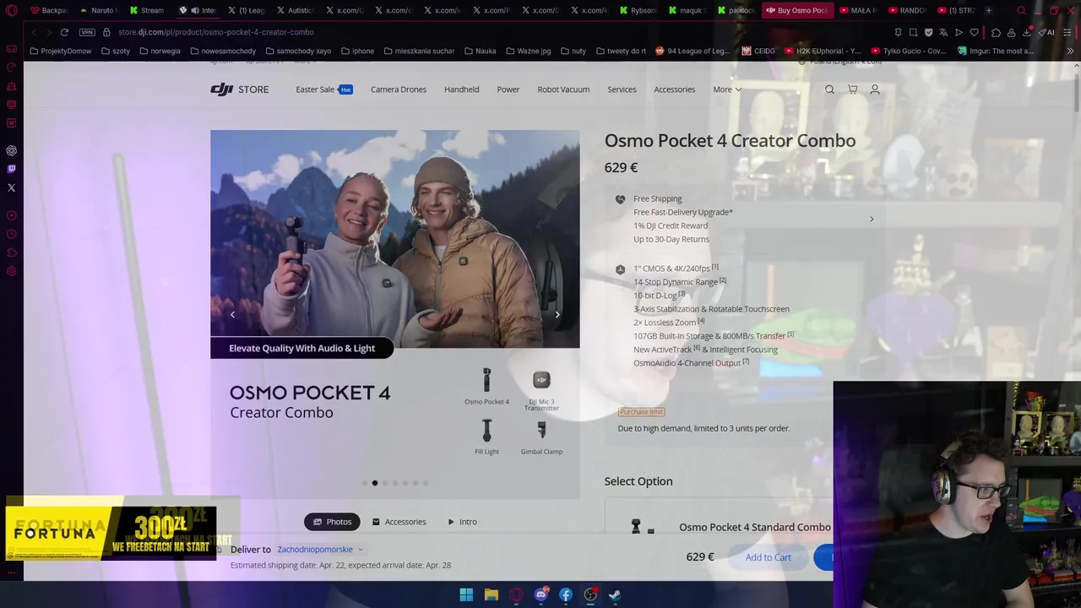Open the history clock sidebar icon
The image size is (1081, 608).
point(12,234)
